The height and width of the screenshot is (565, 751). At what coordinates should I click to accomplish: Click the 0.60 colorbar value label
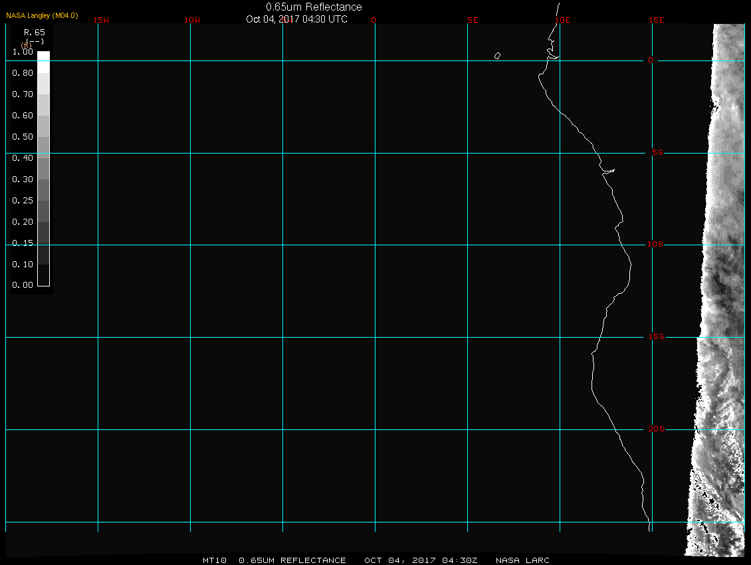click(23, 116)
